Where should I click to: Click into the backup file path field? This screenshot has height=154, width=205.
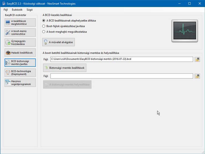[122, 59]
